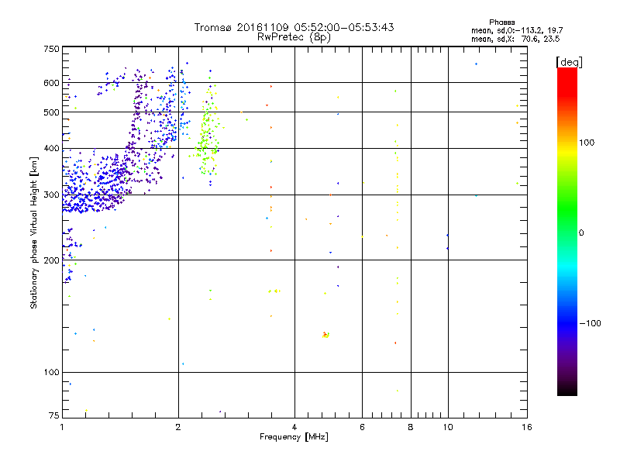
Task: Click the 'Phases' header text
Action: (x=501, y=22)
